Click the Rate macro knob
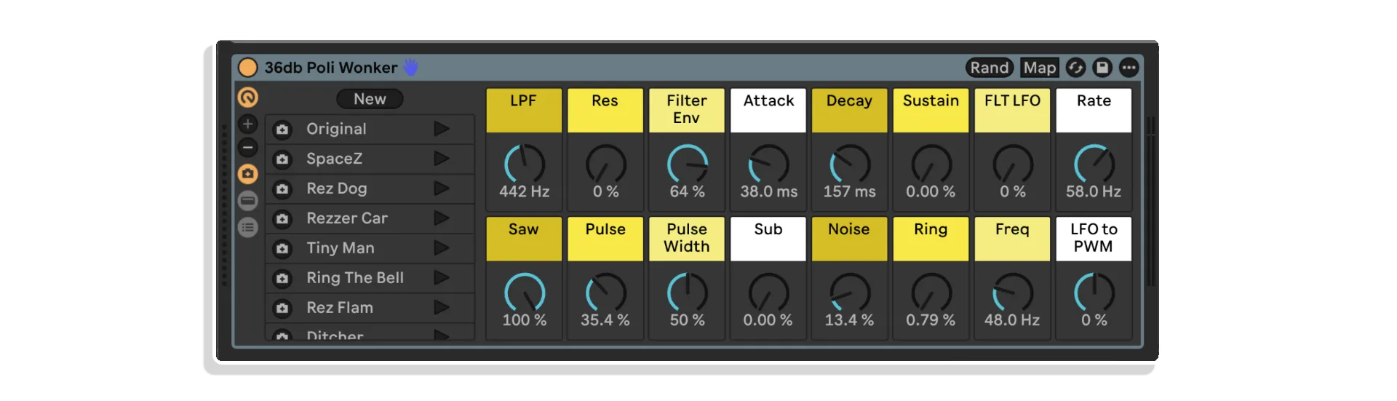This screenshot has width=1397, height=401. tap(1094, 164)
